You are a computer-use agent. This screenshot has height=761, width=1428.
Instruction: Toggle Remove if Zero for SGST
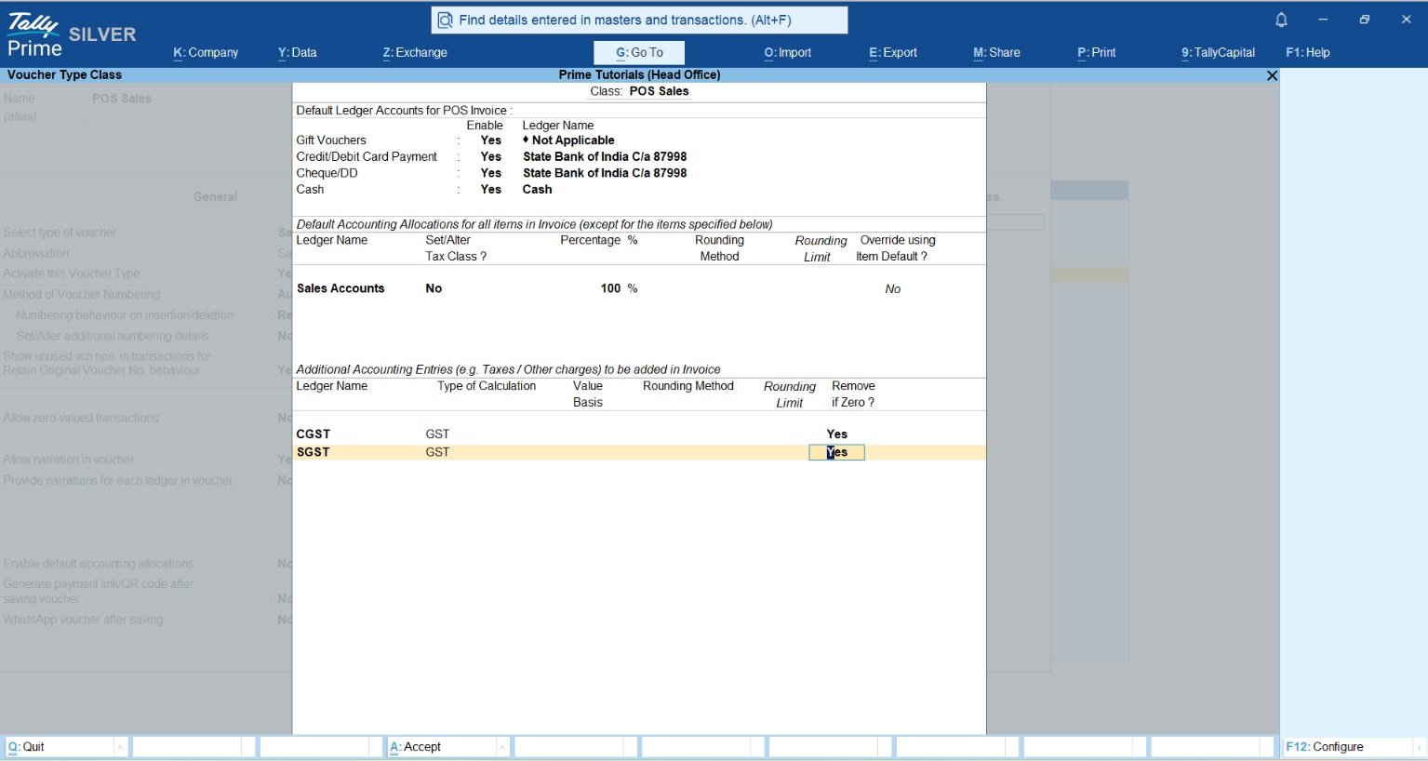pyautogui.click(x=837, y=452)
